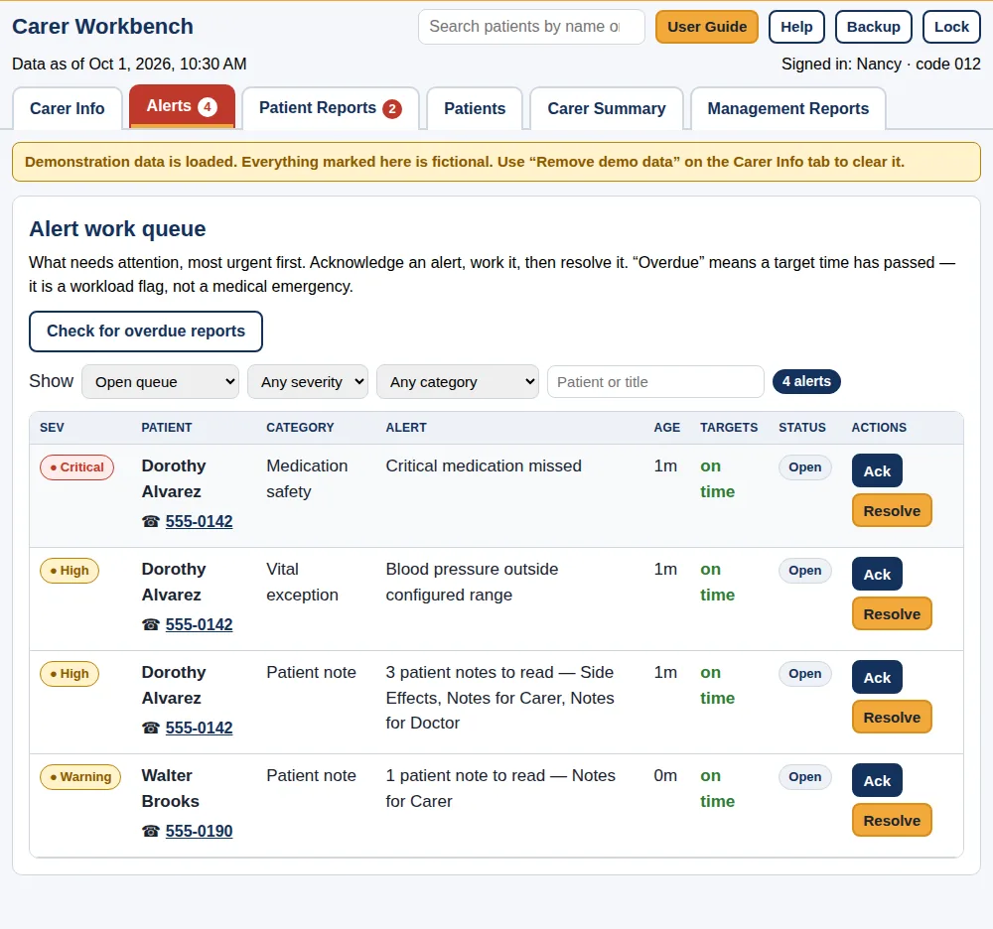This screenshot has width=993, height=929.
Task: Click the Open status pill for Critical alert
Action: [x=804, y=467]
